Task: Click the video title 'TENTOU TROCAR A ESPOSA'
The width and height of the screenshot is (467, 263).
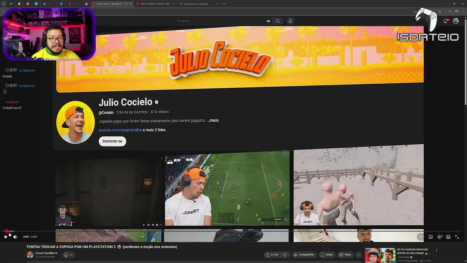Action: tap(102, 247)
